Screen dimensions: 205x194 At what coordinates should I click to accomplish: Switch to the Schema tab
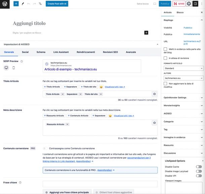click(x=41, y=52)
